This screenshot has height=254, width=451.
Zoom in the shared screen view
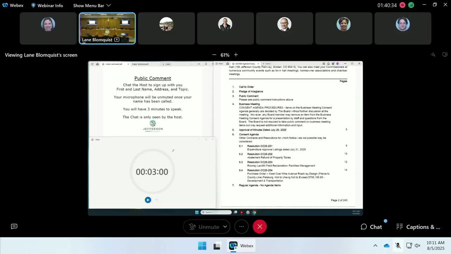coord(236,55)
